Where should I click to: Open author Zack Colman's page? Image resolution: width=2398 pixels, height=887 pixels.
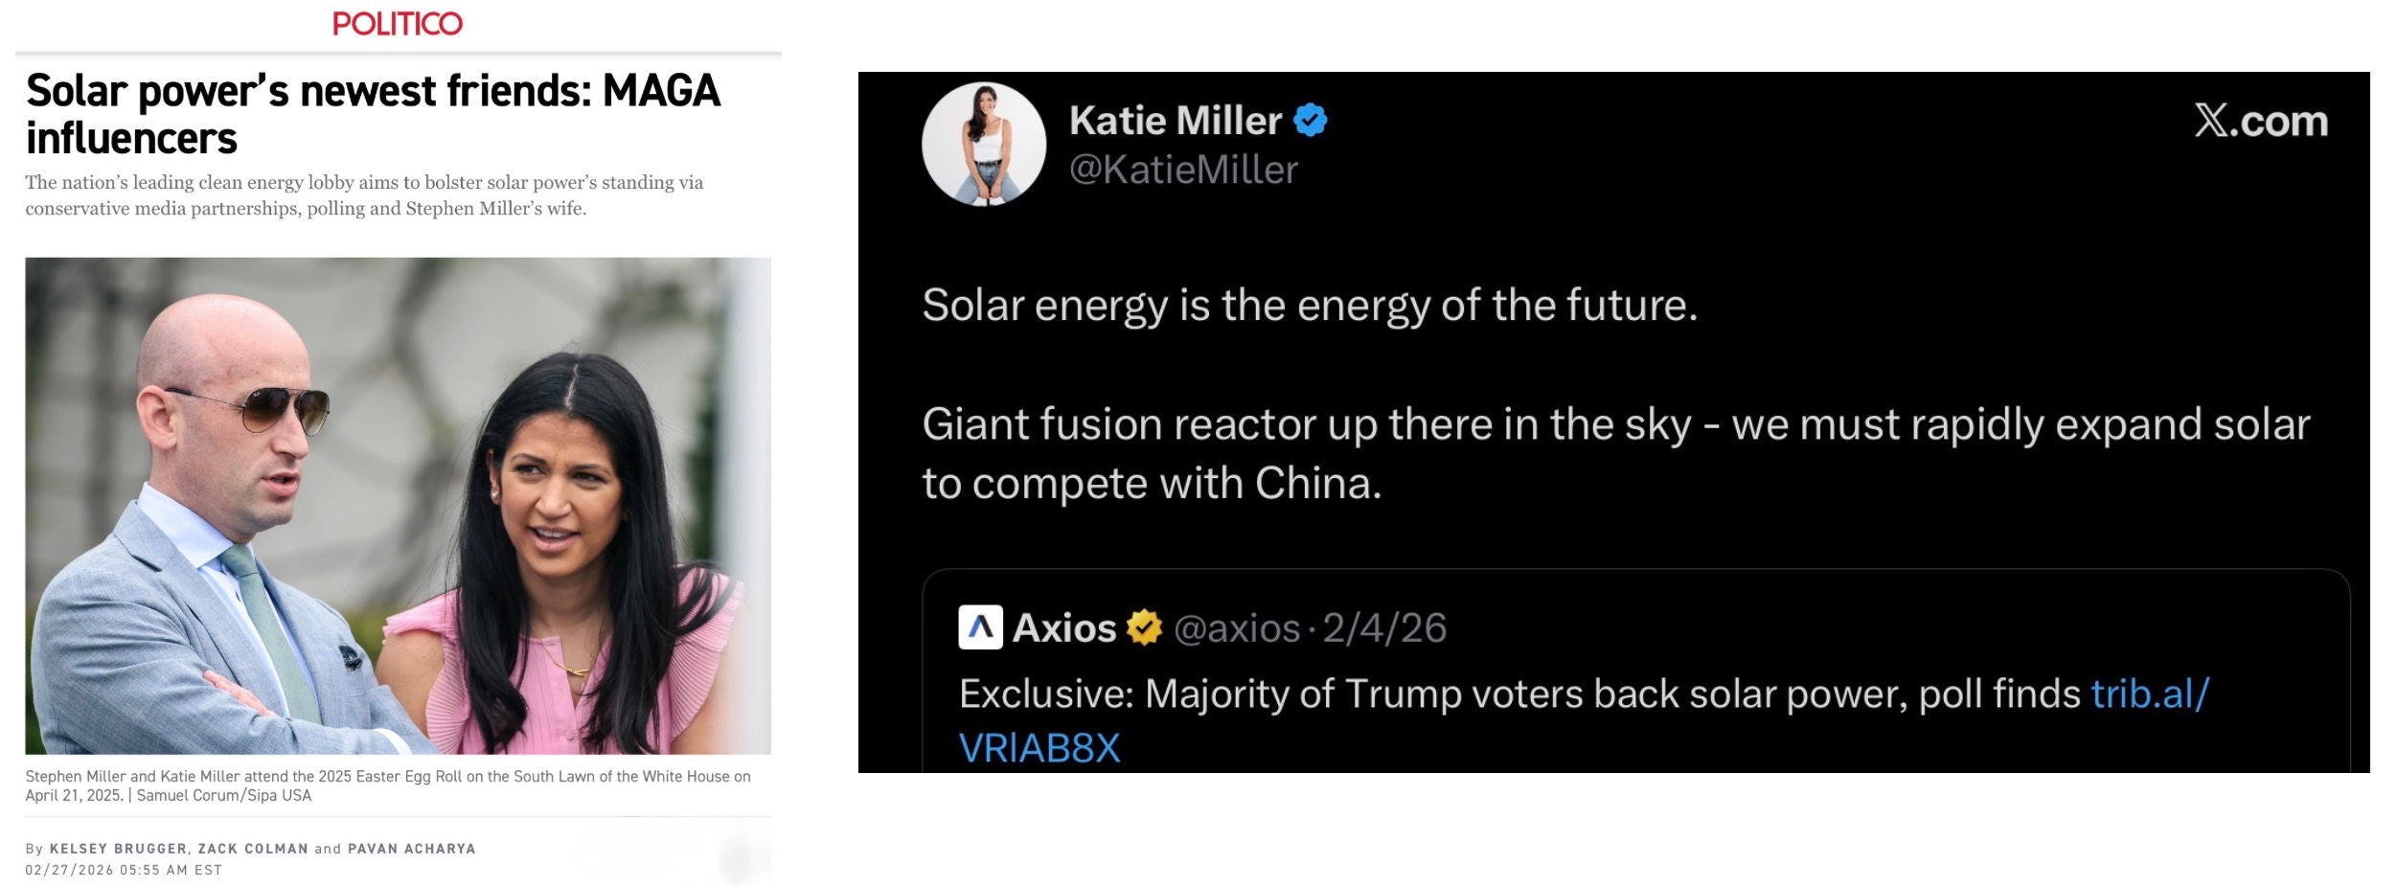point(253,849)
